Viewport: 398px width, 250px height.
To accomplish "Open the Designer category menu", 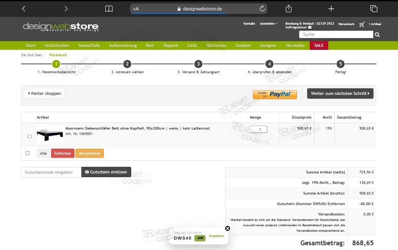I will (x=269, y=45).
